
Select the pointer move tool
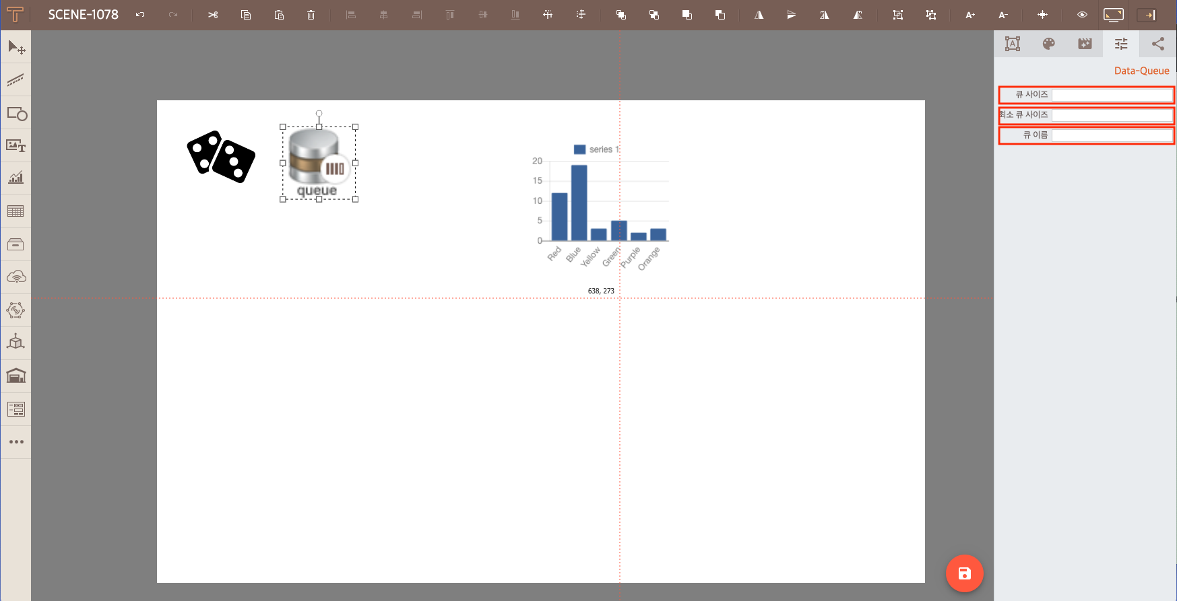(16, 47)
